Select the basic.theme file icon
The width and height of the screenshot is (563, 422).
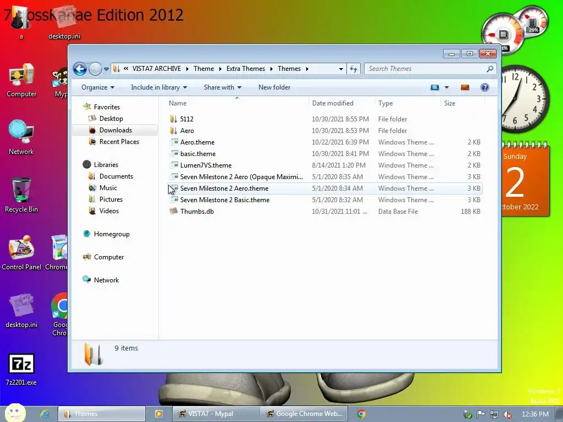click(174, 154)
